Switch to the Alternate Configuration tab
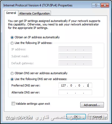Image resolution: width=112 pixels, height=124 pixels. (34, 13)
